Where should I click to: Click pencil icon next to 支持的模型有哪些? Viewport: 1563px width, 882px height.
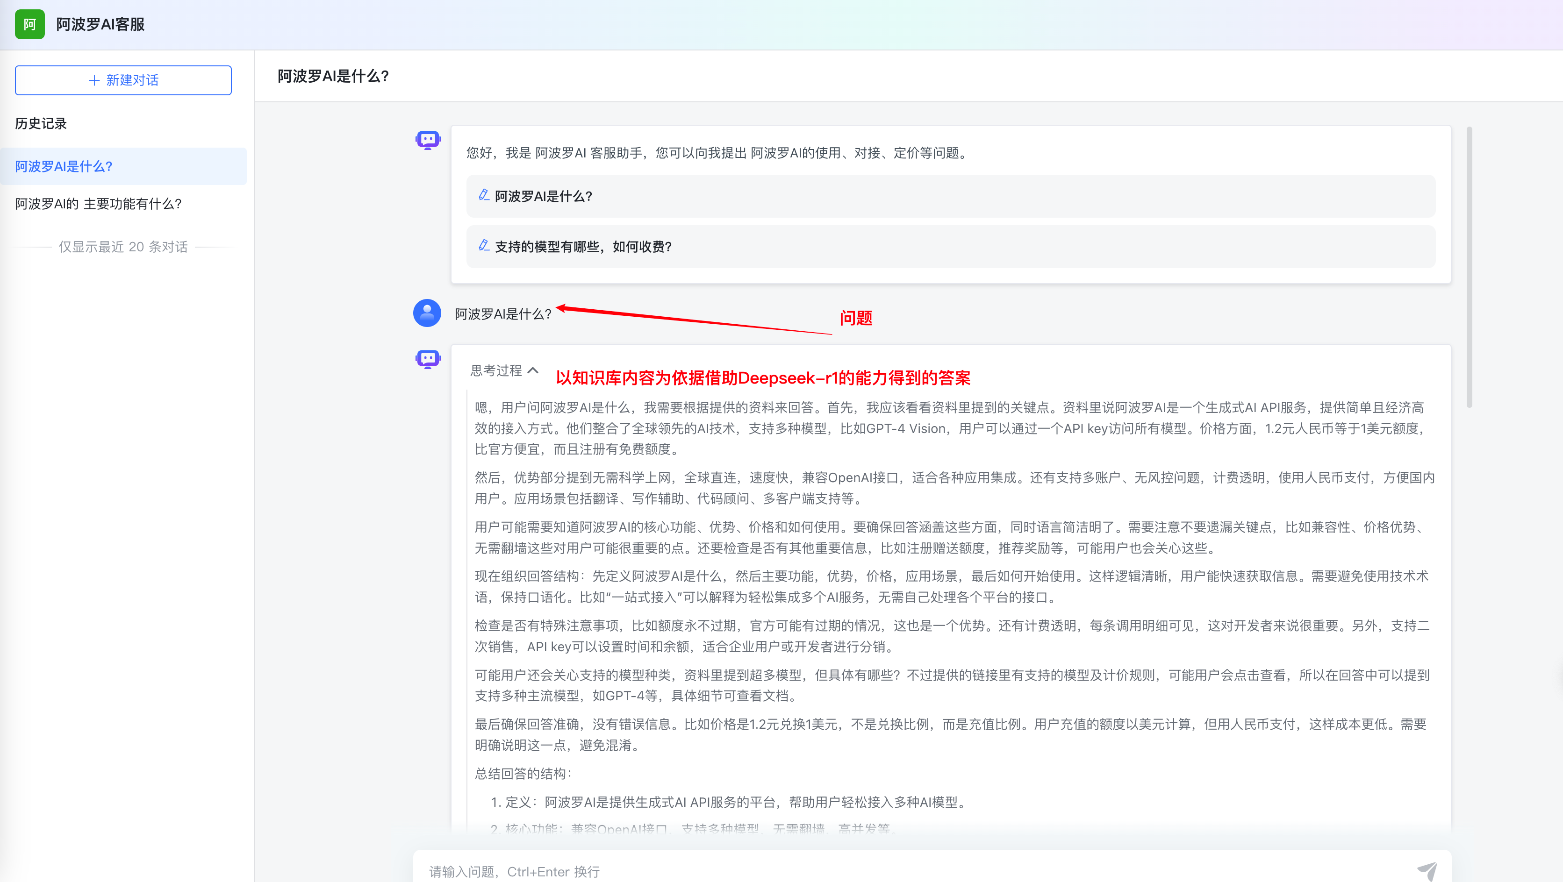(x=484, y=246)
